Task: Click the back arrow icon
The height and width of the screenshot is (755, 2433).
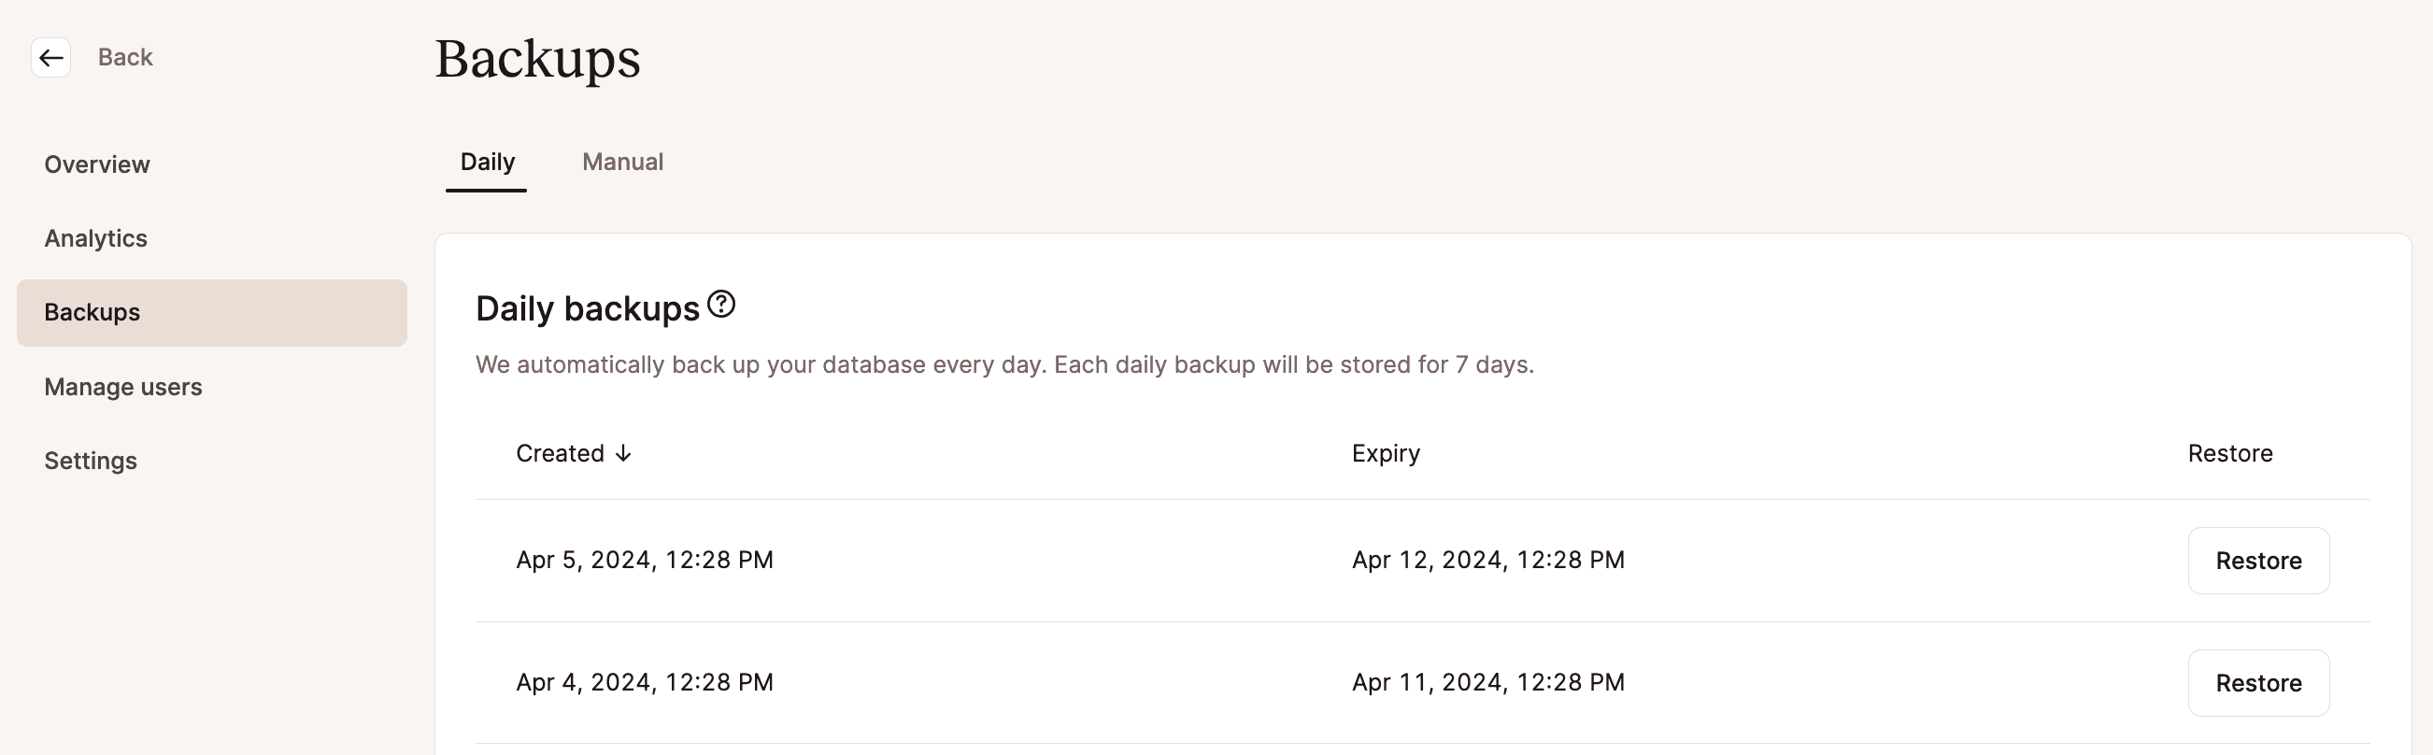Action: pos(51,58)
